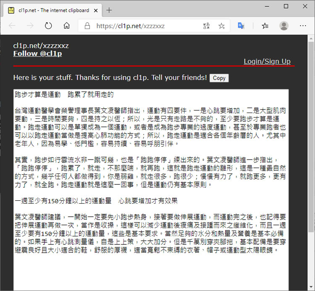The image size is (315, 291).
Task: Open the user profile avatar
Action: pos(284,26)
